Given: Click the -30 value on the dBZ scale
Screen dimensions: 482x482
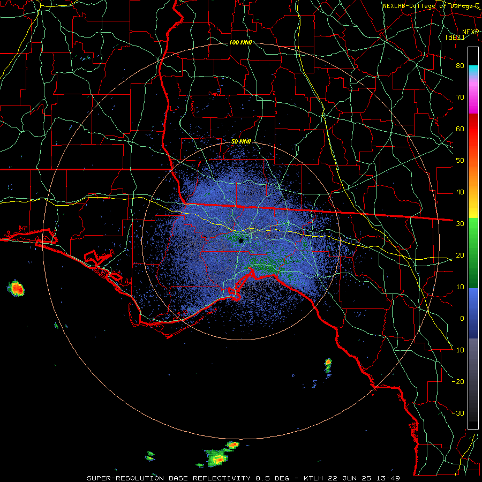Looking at the screenshot, I should 458,413.
